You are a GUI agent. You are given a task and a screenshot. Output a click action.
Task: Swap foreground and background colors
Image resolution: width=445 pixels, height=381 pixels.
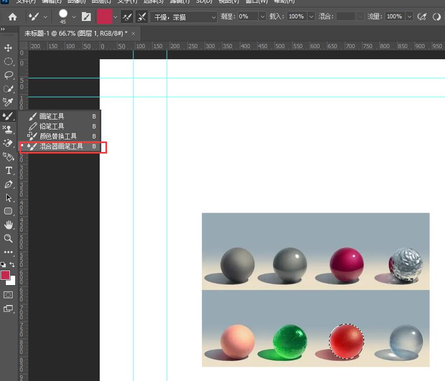12,265
